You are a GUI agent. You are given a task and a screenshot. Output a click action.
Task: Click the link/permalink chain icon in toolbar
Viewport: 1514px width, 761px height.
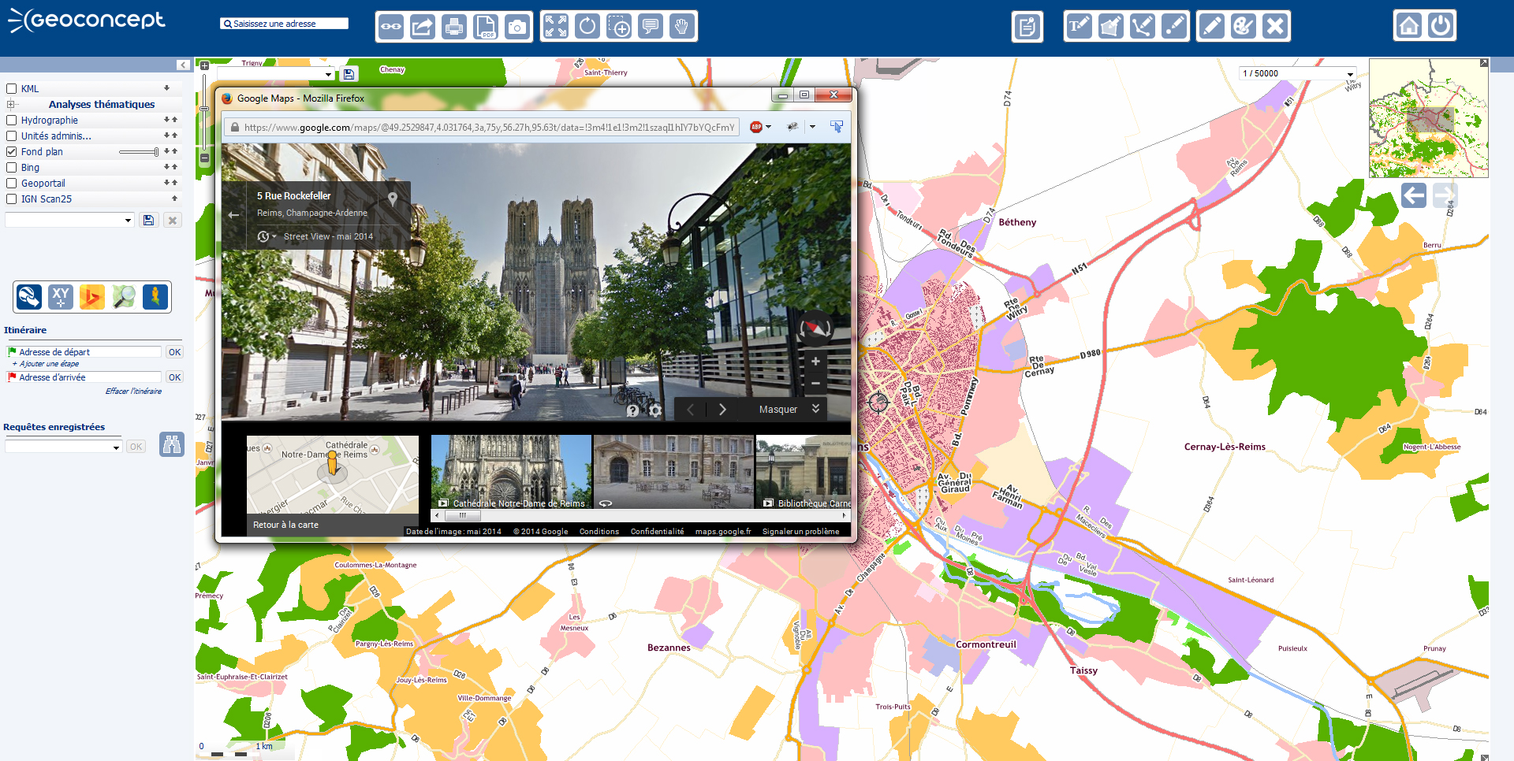click(x=391, y=27)
